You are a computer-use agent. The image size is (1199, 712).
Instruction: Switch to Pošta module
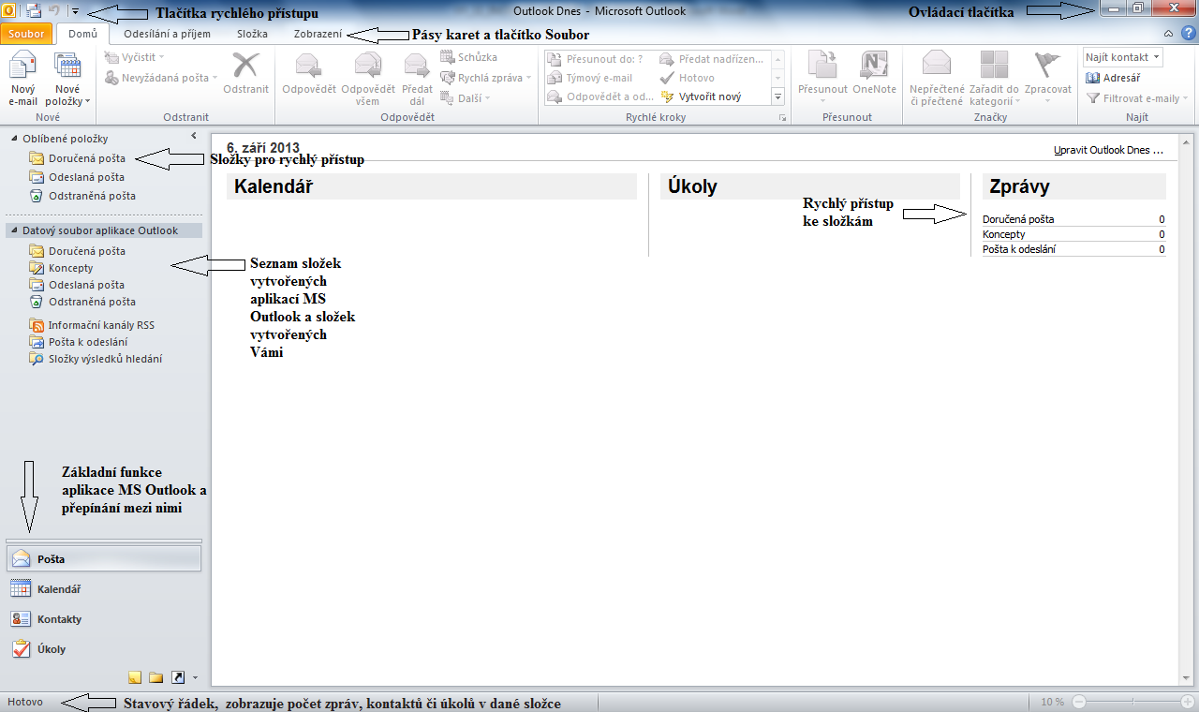coord(103,558)
